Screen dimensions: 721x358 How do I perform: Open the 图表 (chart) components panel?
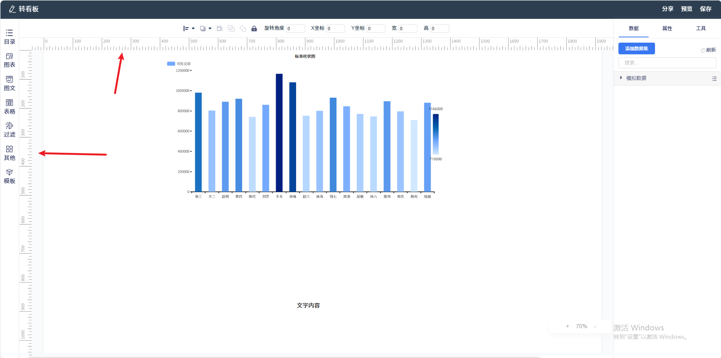point(9,60)
